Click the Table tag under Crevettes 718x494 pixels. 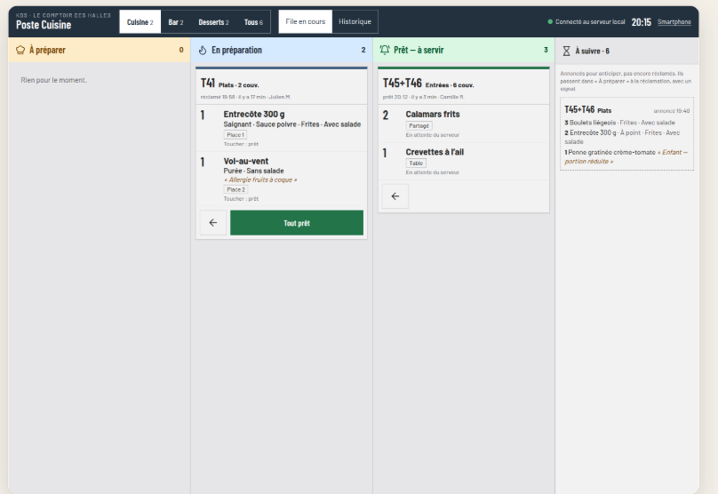click(x=416, y=163)
